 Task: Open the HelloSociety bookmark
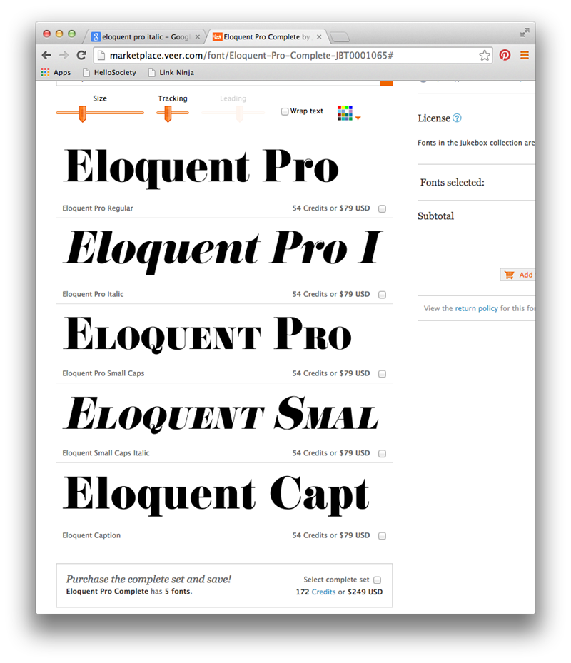pos(110,72)
